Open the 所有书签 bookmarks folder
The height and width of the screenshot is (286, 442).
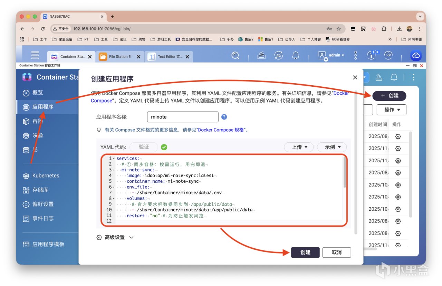[412, 39]
